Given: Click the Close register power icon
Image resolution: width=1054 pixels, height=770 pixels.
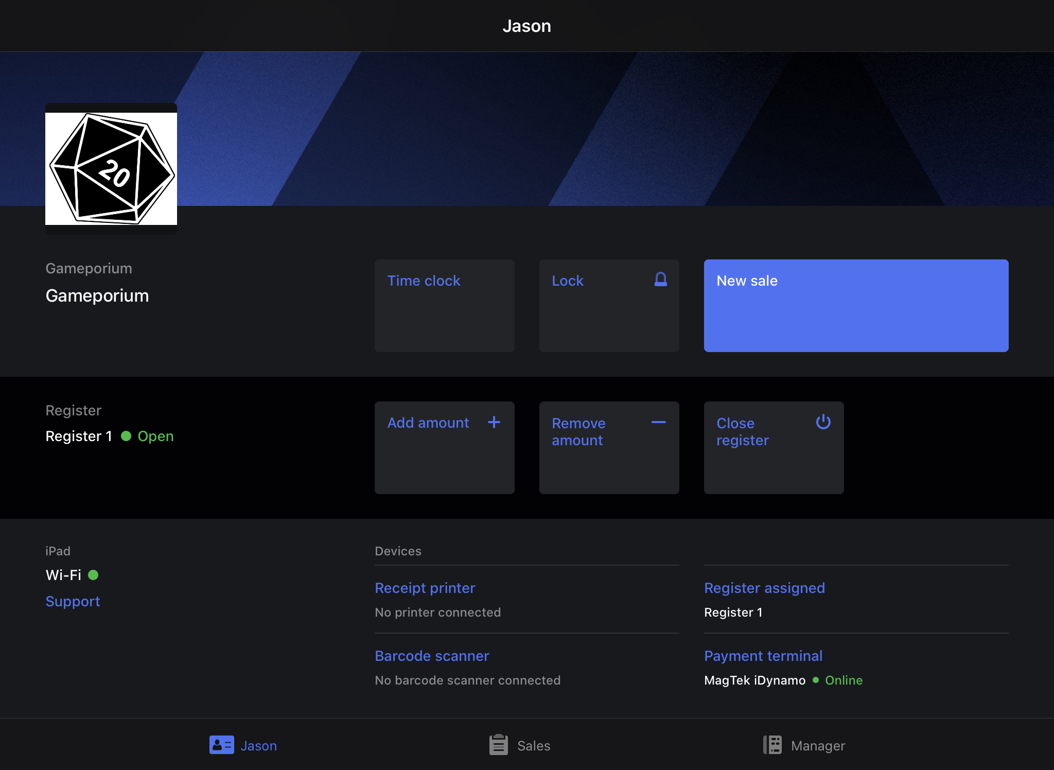Looking at the screenshot, I should coord(823,423).
